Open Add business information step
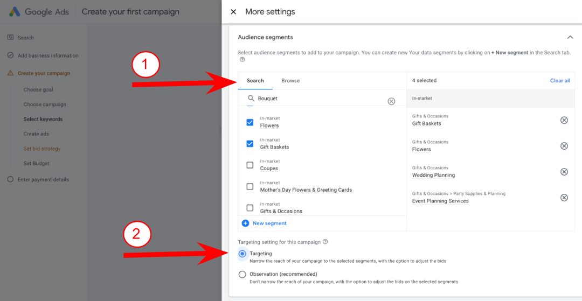Image resolution: width=582 pixels, height=301 pixels. pos(48,55)
